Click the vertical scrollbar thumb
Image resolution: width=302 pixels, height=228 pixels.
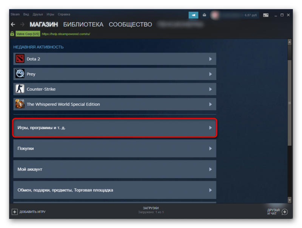[x=290, y=103]
